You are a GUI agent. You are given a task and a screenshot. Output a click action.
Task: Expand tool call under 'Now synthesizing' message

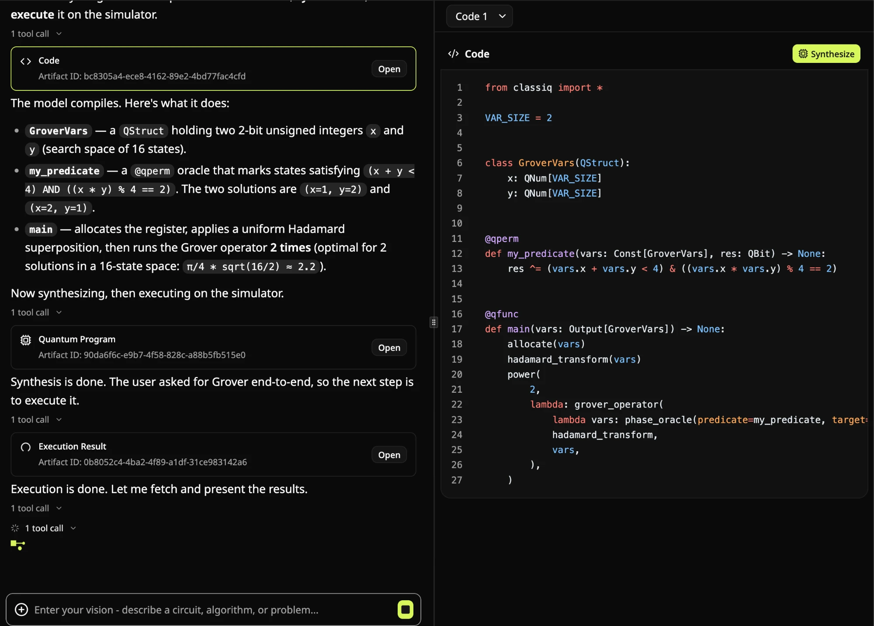click(36, 312)
